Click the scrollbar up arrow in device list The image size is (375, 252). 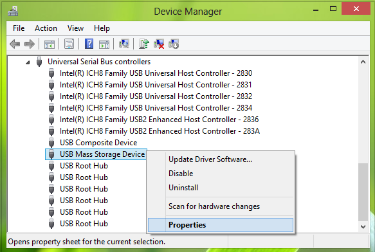pyautogui.click(x=363, y=62)
